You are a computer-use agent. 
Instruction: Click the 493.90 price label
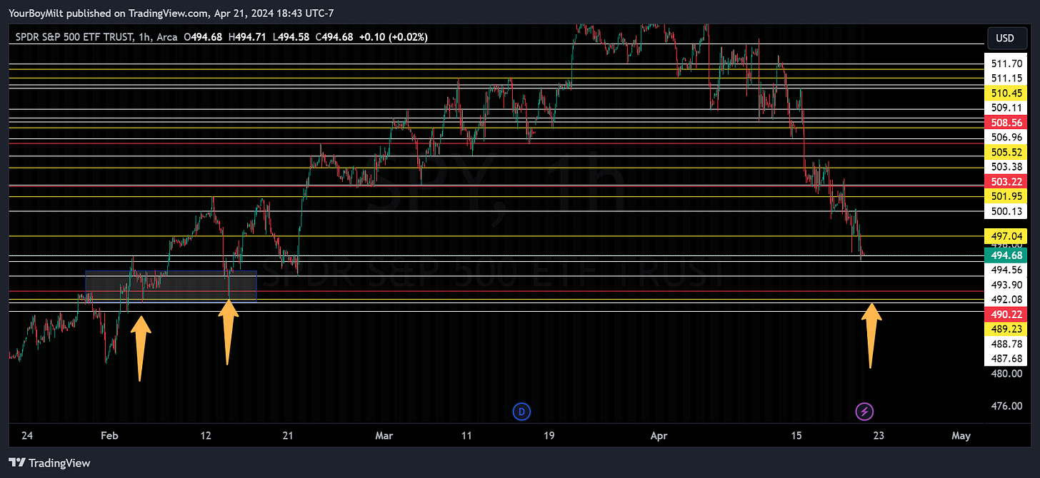coord(1007,285)
